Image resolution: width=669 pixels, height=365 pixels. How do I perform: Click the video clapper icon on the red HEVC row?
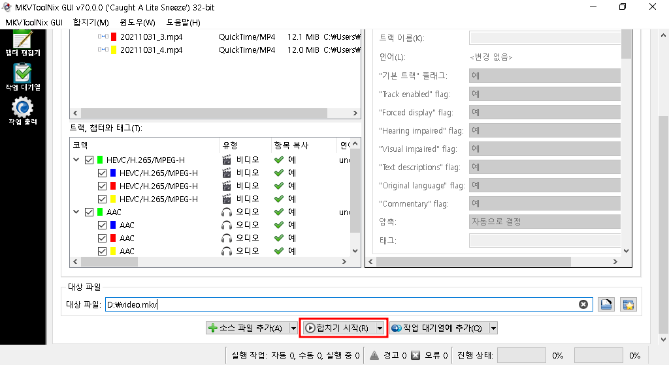coord(227,186)
